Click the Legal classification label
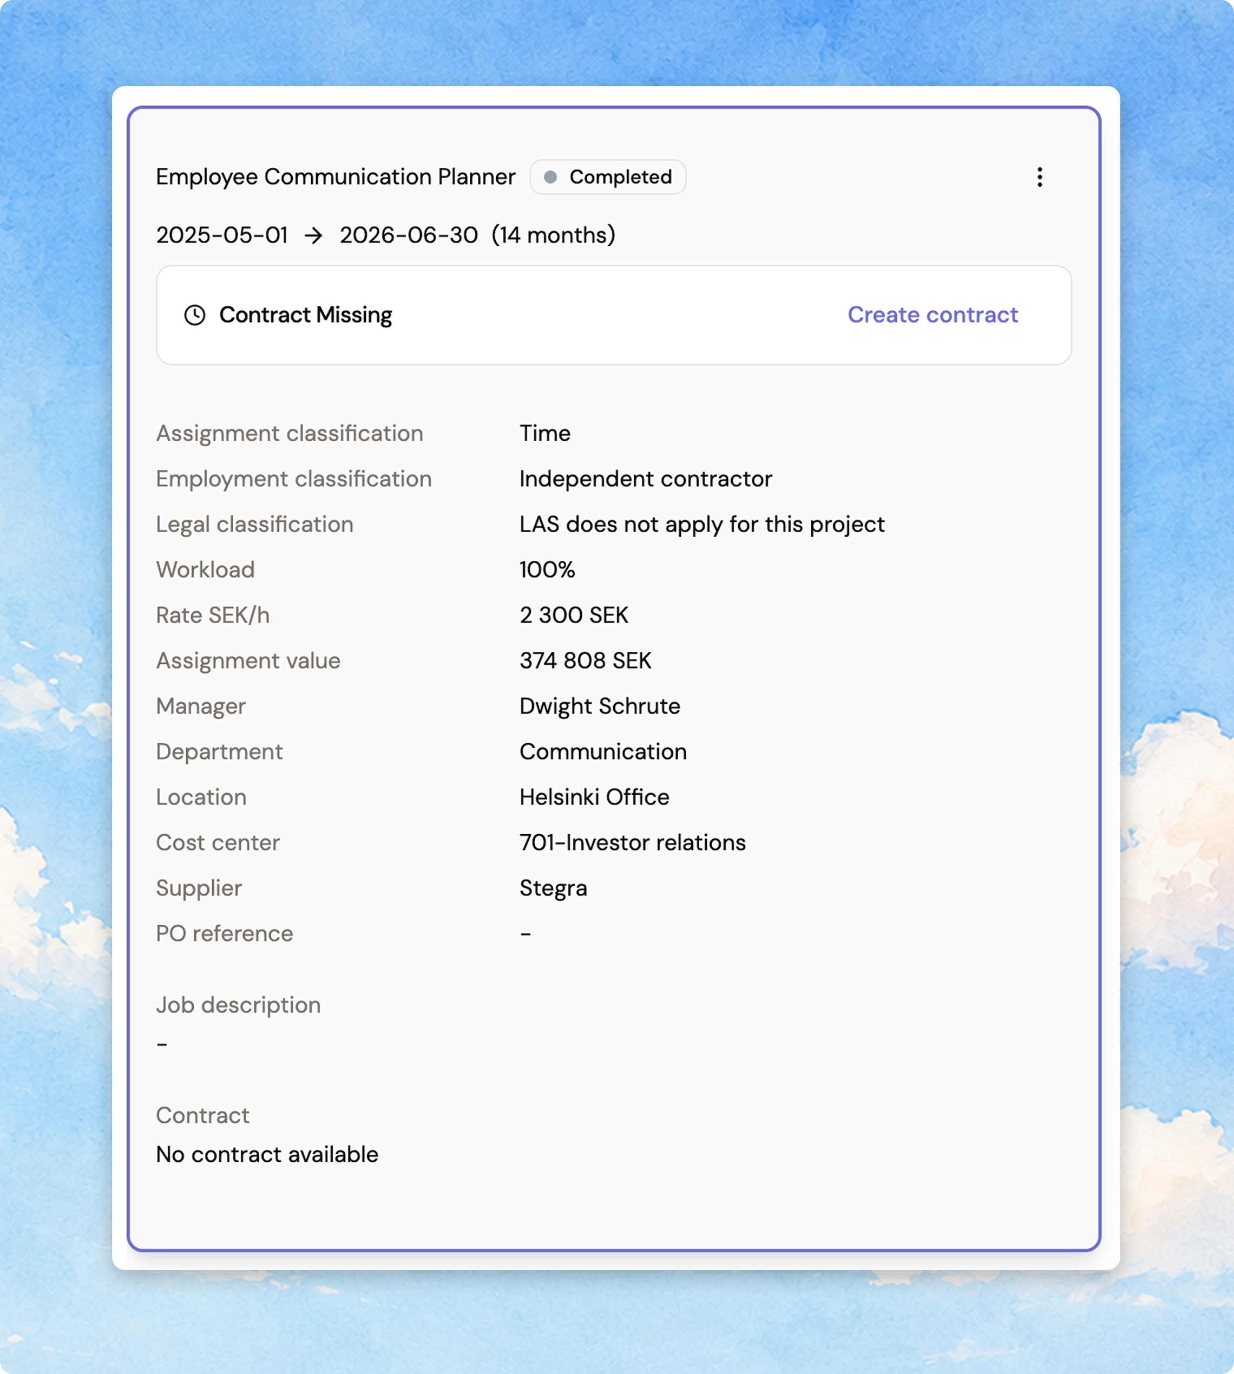Image resolution: width=1234 pixels, height=1374 pixels. click(x=254, y=524)
